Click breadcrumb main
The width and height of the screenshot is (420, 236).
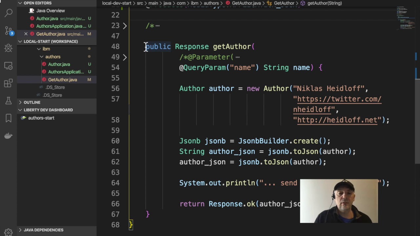coord(153,3)
